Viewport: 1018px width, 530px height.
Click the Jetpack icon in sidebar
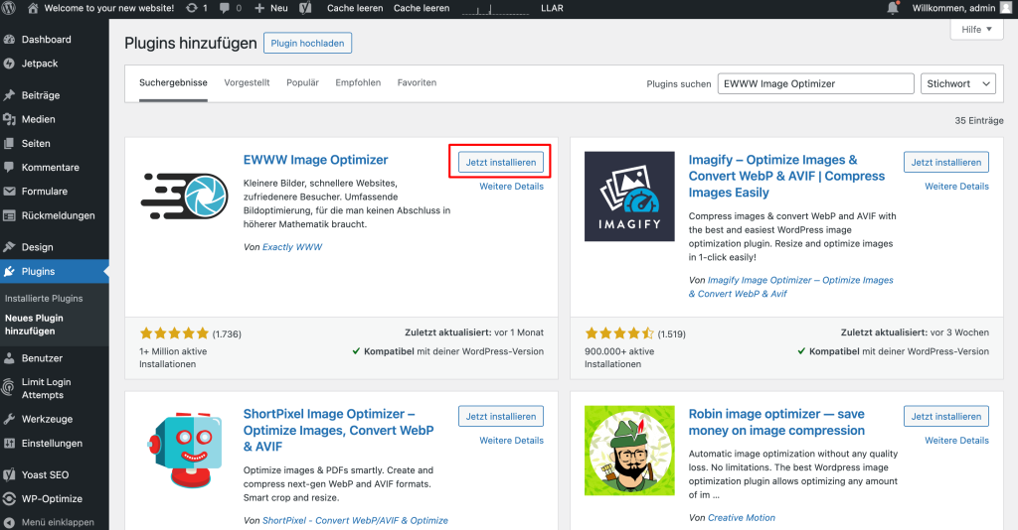coord(9,64)
